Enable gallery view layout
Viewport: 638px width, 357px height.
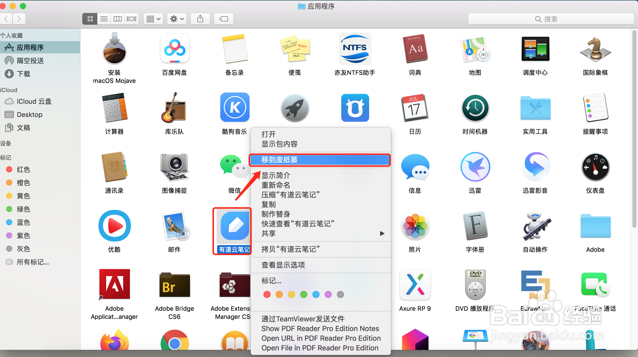131,19
